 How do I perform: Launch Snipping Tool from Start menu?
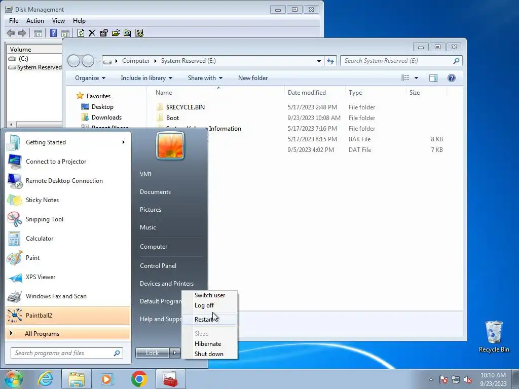[x=68, y=219]
